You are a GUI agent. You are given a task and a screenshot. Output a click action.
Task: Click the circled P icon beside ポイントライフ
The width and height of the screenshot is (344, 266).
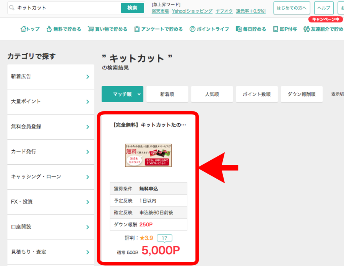(x=192, y=29)
